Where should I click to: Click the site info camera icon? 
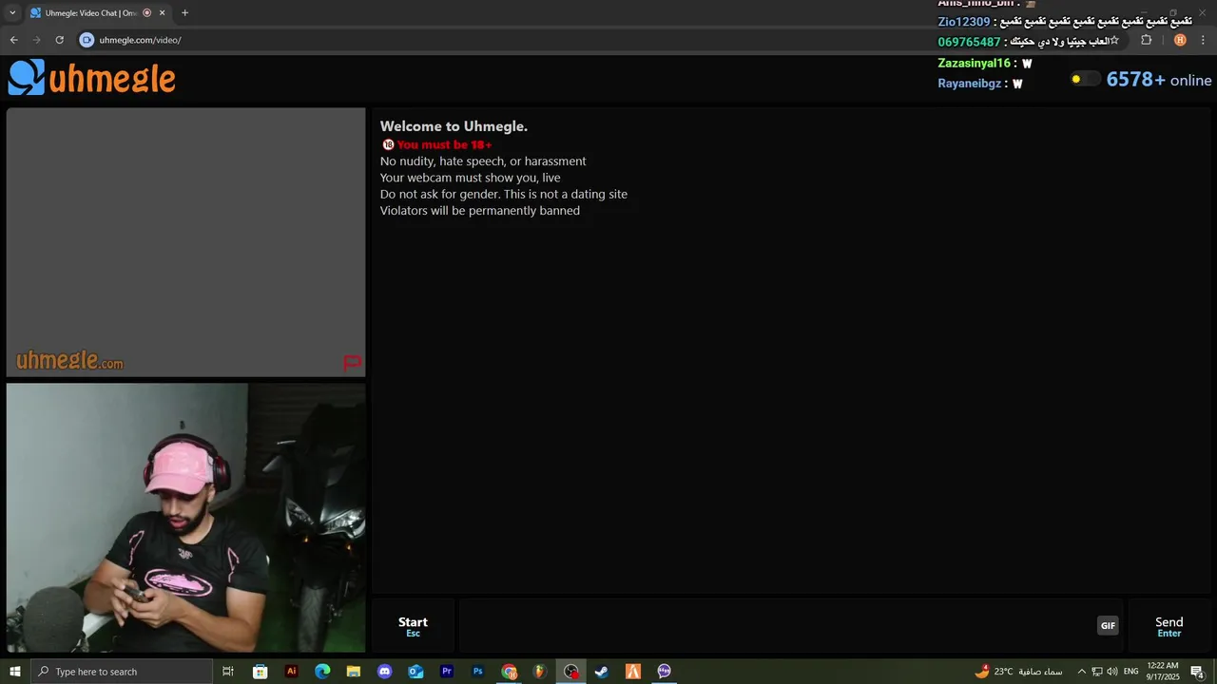(x=87, y=40)
